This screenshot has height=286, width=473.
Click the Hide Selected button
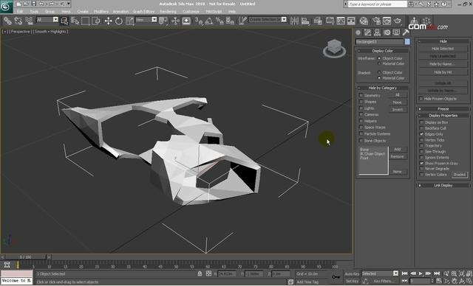[x=443, y=49]
